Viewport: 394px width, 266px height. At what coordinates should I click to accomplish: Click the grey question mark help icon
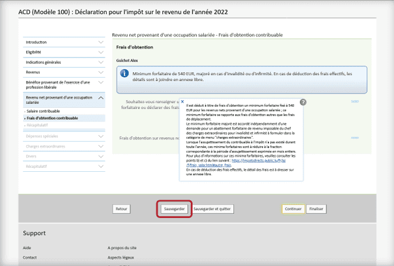(303, 102)
